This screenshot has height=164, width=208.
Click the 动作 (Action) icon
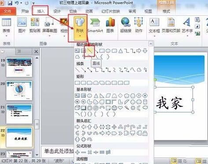(x=139, y=22)
